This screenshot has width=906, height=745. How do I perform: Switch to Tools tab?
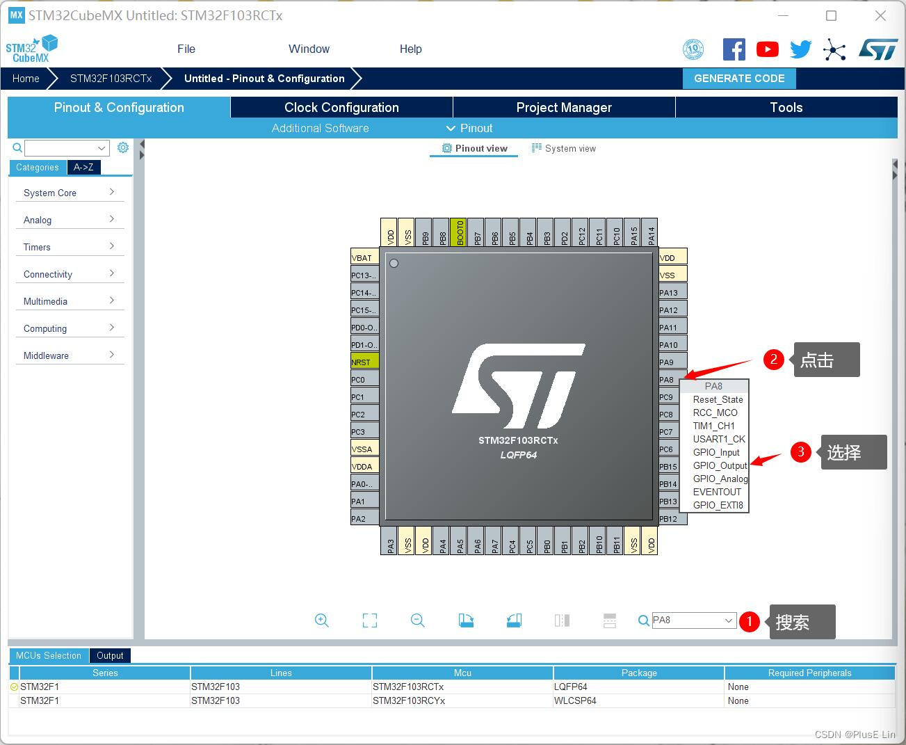786,107
